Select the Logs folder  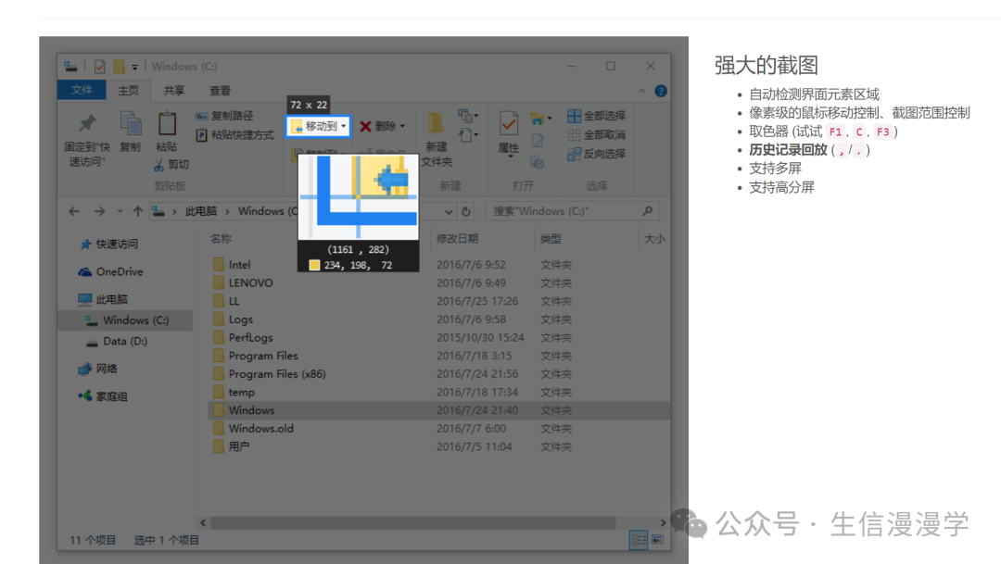pos(233,319)
